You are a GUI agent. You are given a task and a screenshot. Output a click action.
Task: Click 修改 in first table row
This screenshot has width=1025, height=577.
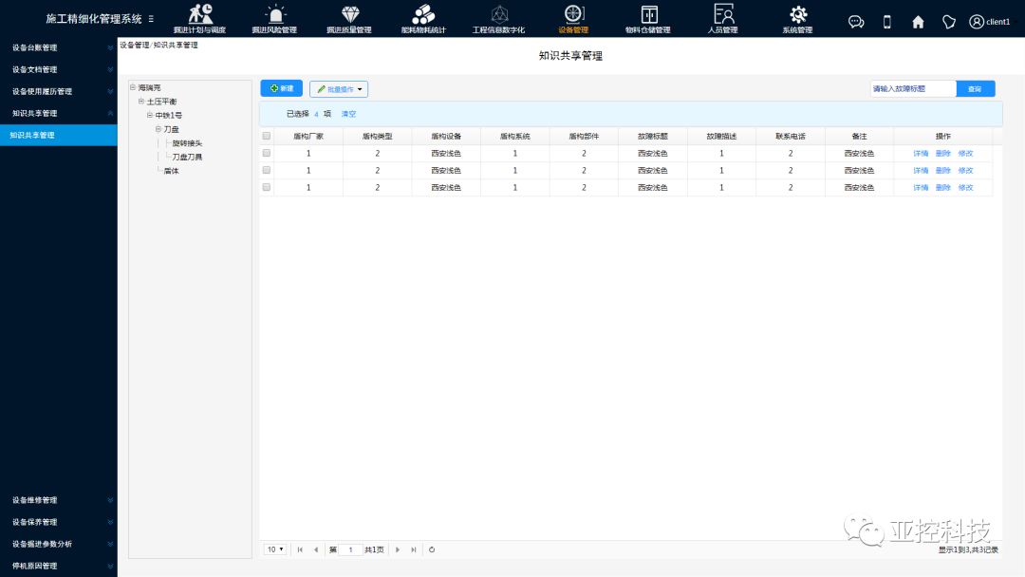click(x=965, y=154)
